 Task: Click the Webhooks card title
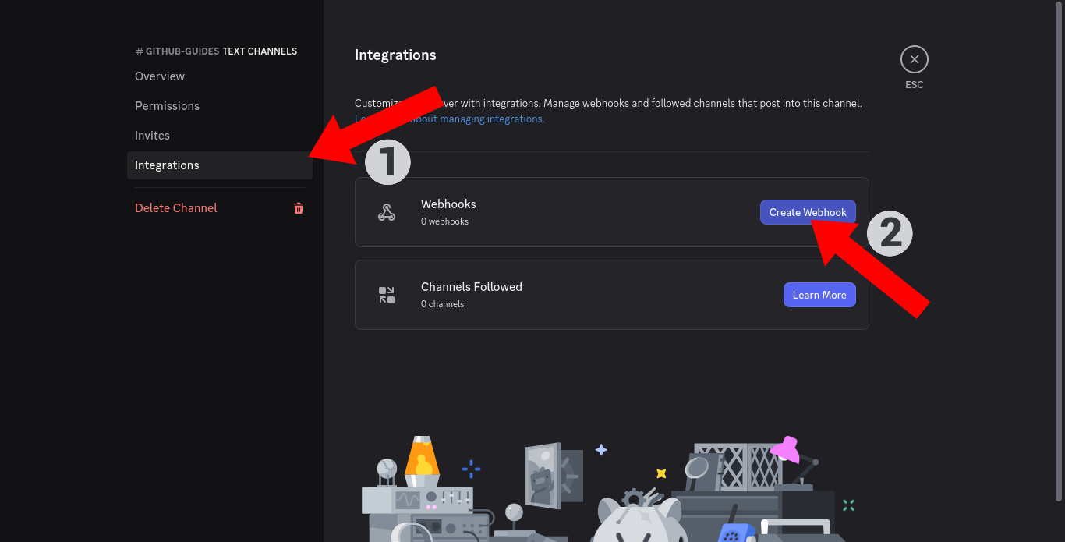click(448, 204)
